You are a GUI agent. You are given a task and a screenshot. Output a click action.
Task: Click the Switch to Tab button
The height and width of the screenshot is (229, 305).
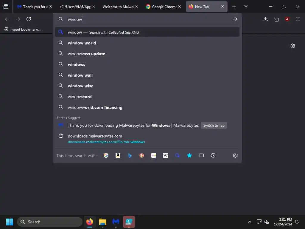click(x=214, y=126)
